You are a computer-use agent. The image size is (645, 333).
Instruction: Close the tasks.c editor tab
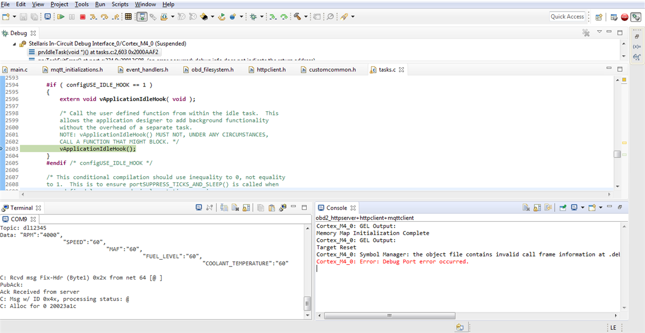[402, 69]
